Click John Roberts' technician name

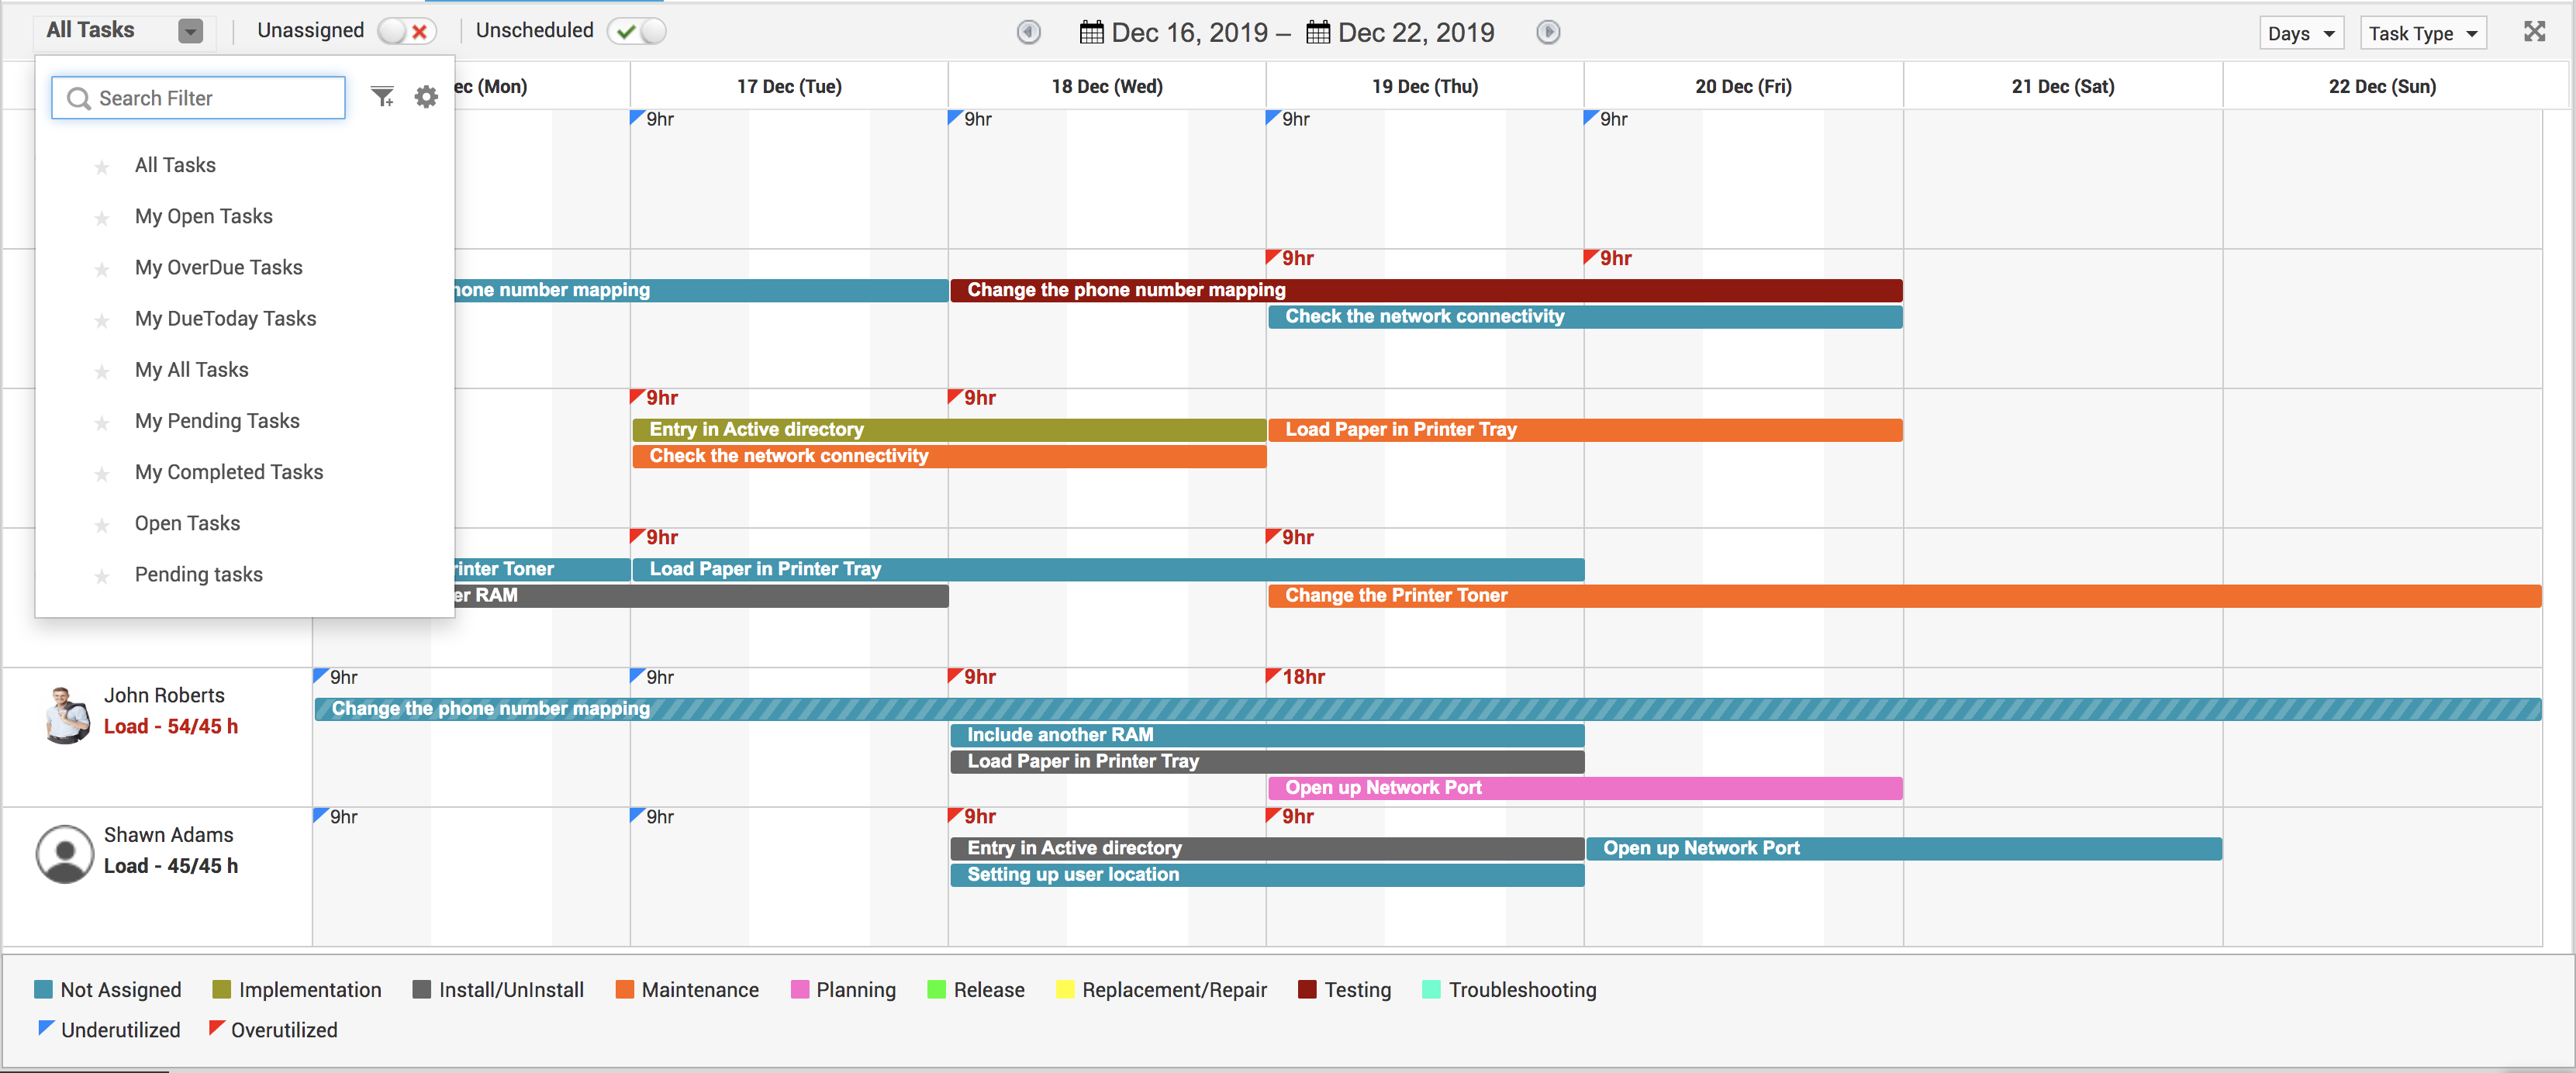[x=164, y=695]
